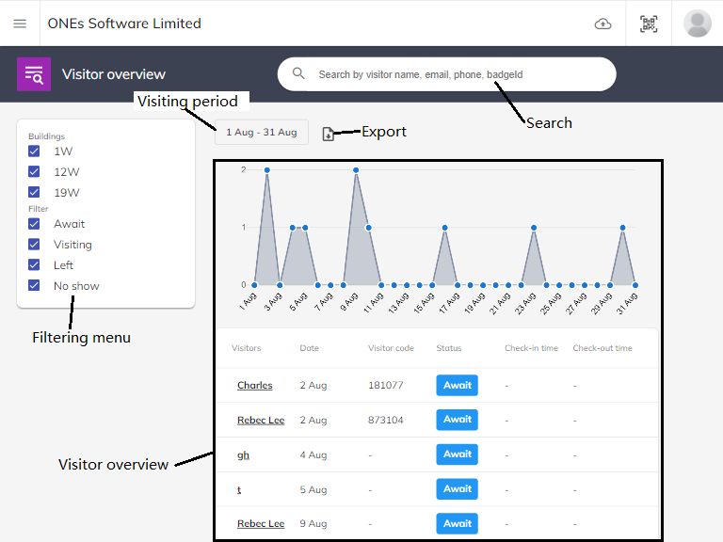The height and width of the screenshot is (542, 723).
Task: Toggle the Visiting filter checkbox
Action: click(x=34, y=245)
